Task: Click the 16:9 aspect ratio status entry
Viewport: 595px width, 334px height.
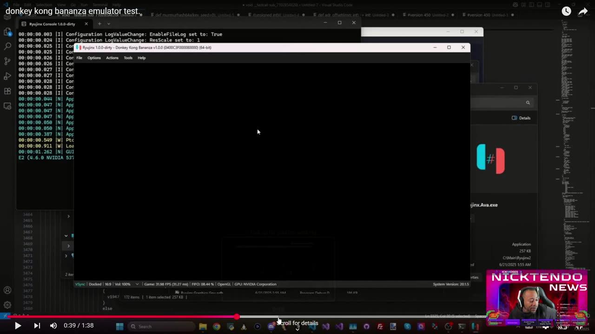Action: click(x=108, y=284)
